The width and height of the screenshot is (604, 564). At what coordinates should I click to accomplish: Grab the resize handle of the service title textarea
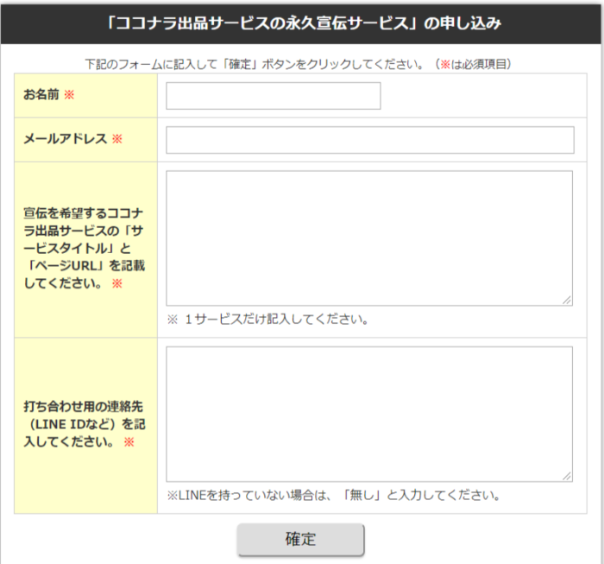click(567, 300)
